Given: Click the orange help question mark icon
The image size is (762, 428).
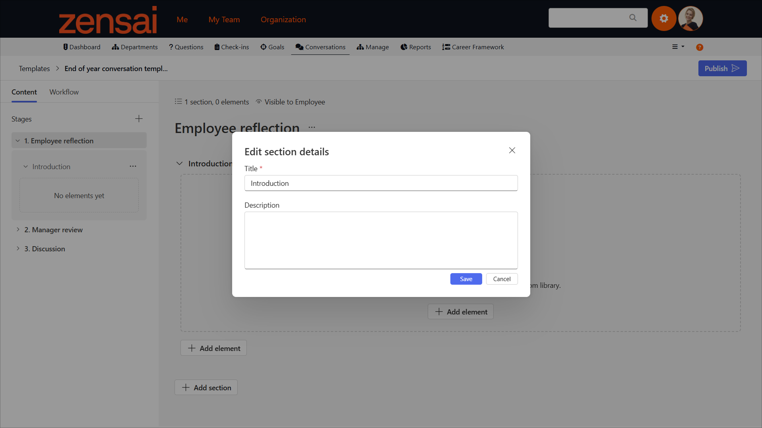Looking at the screenshot, I should (700, 47).
